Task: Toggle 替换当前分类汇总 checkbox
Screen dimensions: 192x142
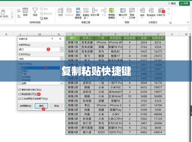Action: tap(20, 90)
